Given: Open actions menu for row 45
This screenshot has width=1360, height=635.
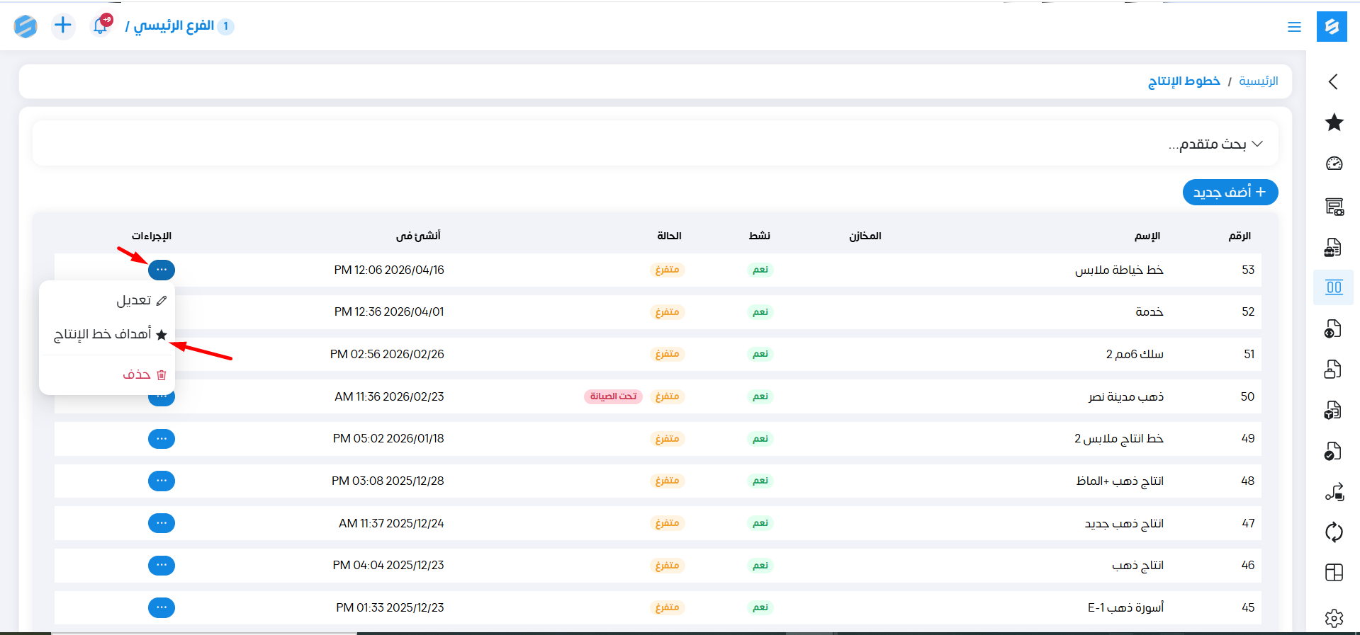Looking at the screenshot, I should [162, 607].
